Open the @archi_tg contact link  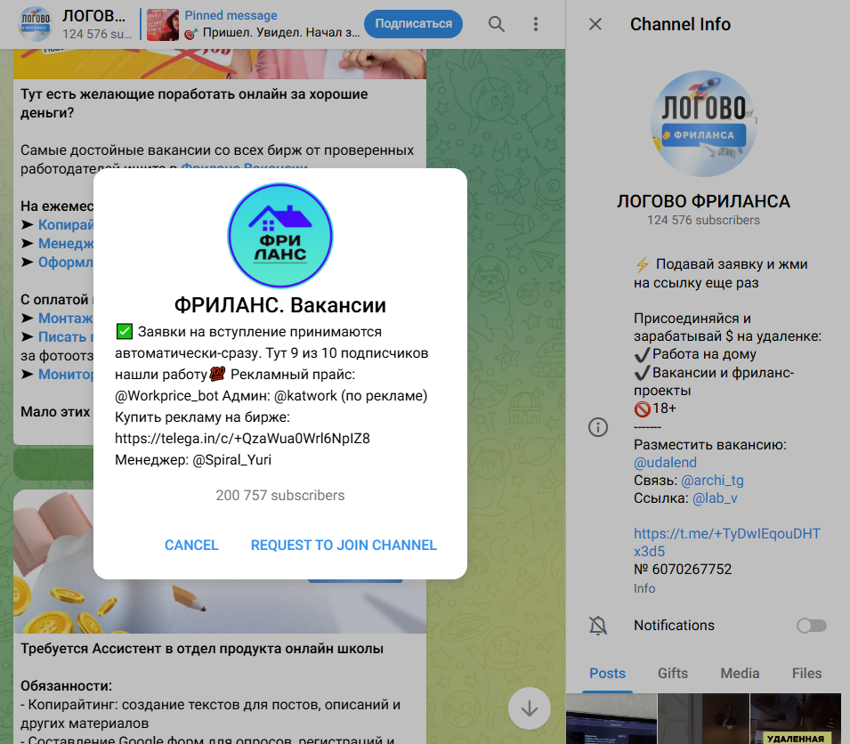[x=712, y=480]
